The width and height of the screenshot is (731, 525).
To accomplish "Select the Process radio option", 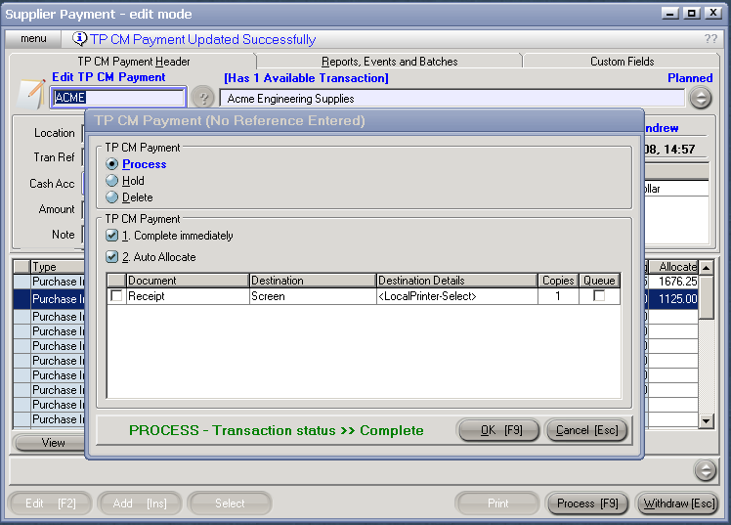I will pyautogui.click(x=111, y=164).
